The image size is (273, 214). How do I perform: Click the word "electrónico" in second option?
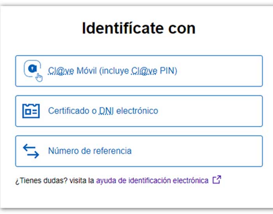point(138,111)
